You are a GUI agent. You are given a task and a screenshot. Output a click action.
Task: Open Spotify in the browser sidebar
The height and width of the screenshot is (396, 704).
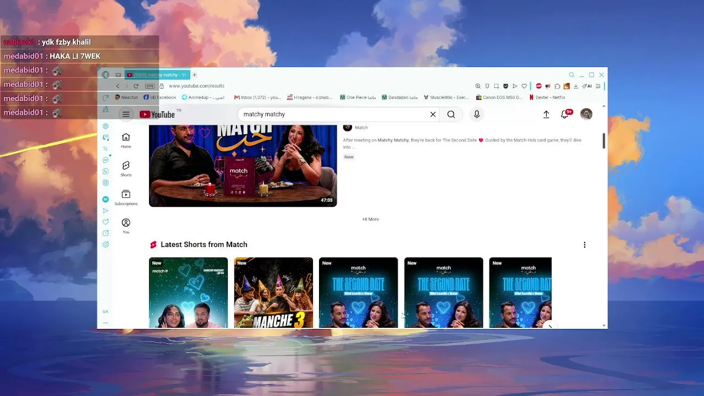tap(106, 199)
